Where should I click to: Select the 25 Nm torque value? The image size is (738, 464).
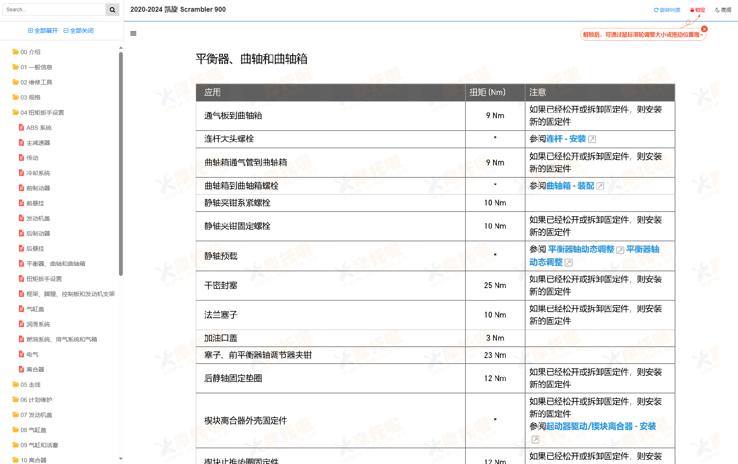[495, 286]
